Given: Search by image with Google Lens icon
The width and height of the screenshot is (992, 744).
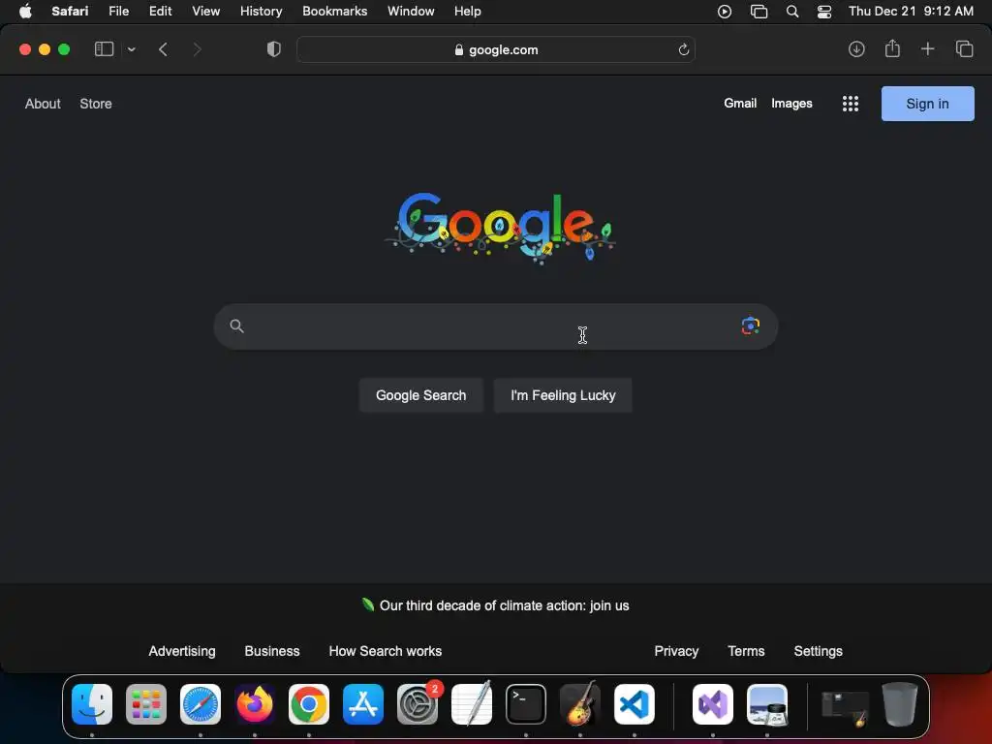Looking at the screenshot, I should click(x=751, y=325).
